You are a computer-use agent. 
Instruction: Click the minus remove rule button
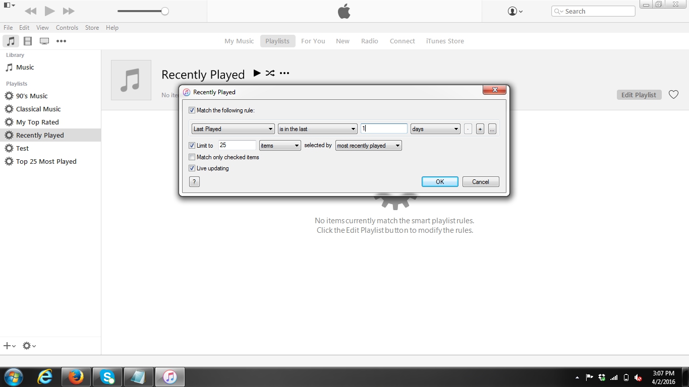coord(468,129)
